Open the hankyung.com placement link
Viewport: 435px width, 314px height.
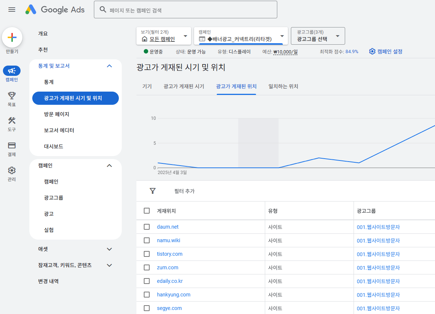173,295
